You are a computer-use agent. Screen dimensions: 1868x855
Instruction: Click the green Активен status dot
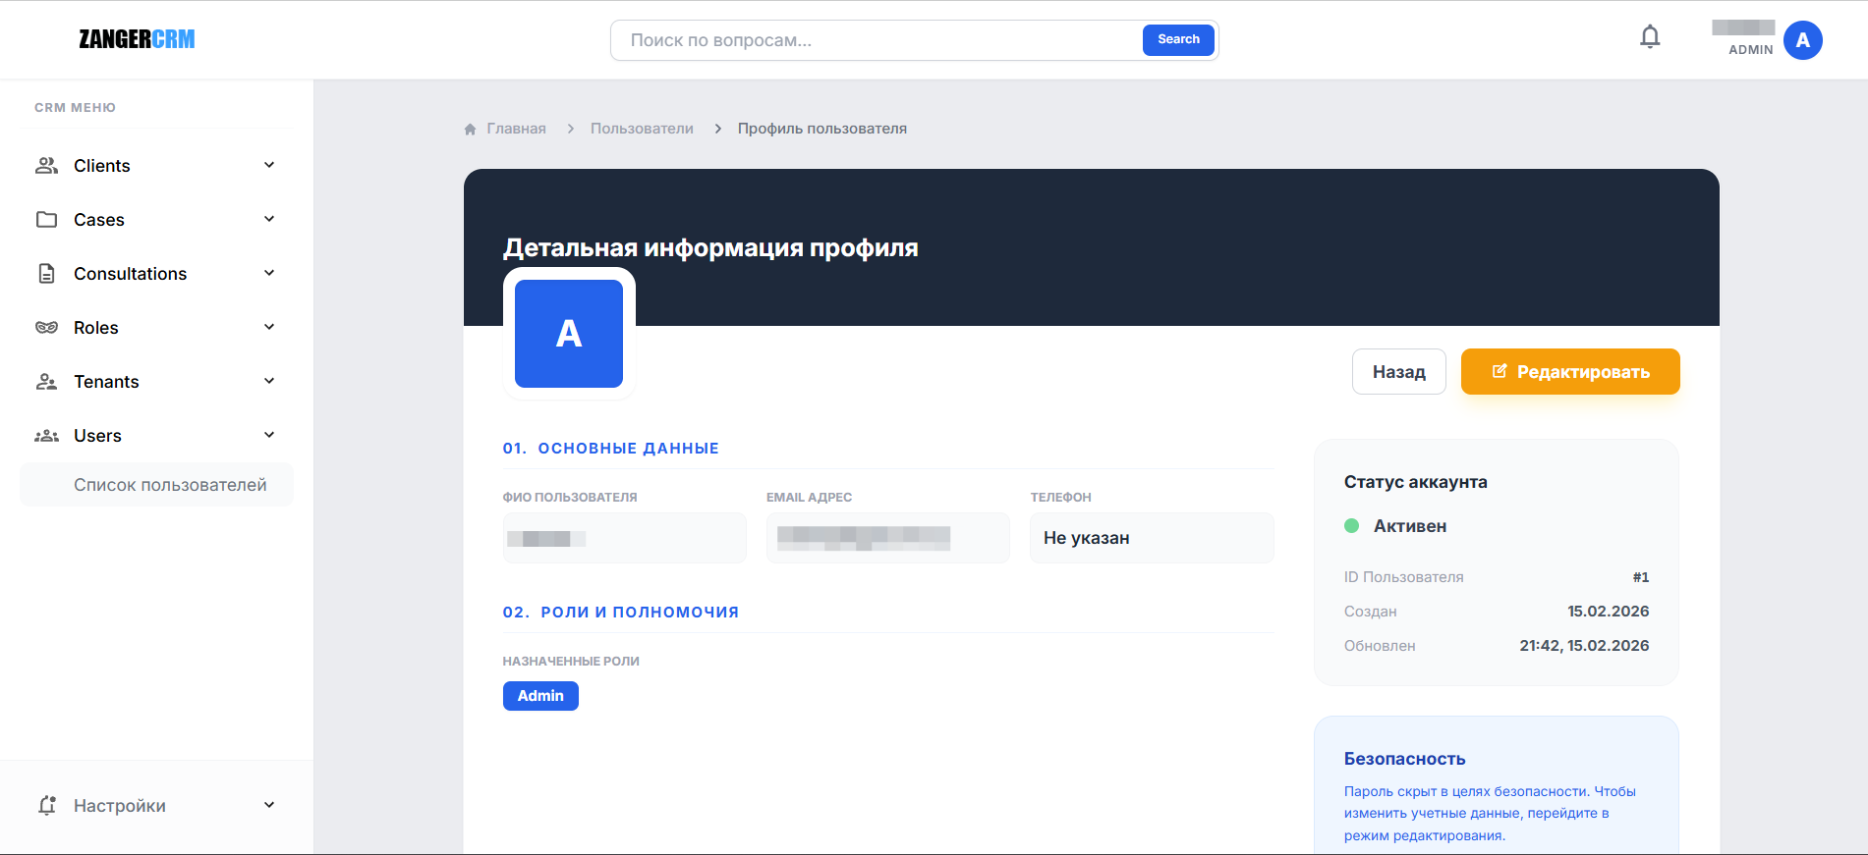coord(1351,526)
